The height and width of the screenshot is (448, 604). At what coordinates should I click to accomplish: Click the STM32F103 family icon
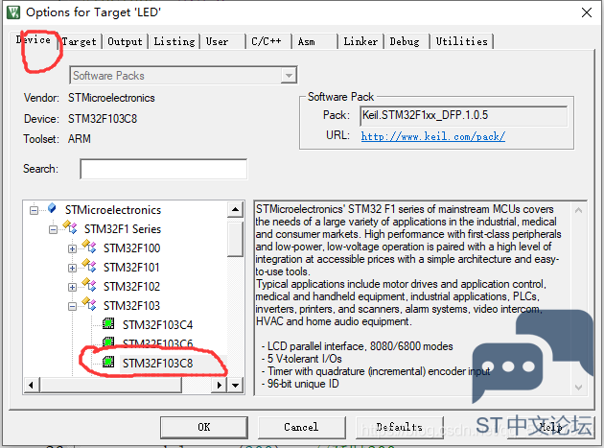89,304
